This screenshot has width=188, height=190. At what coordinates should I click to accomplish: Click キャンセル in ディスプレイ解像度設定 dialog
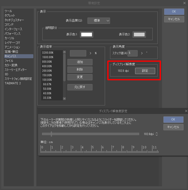click(173, 127)
